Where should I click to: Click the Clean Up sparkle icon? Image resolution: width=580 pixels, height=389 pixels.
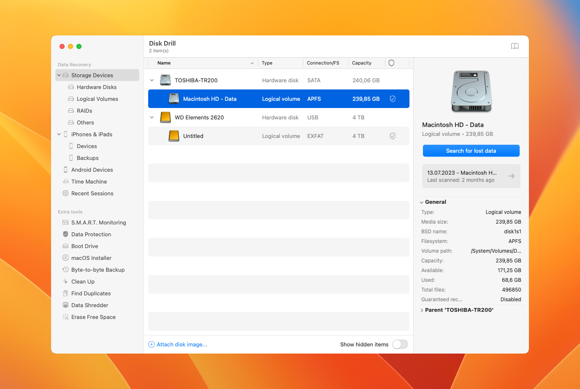[65, 281]
